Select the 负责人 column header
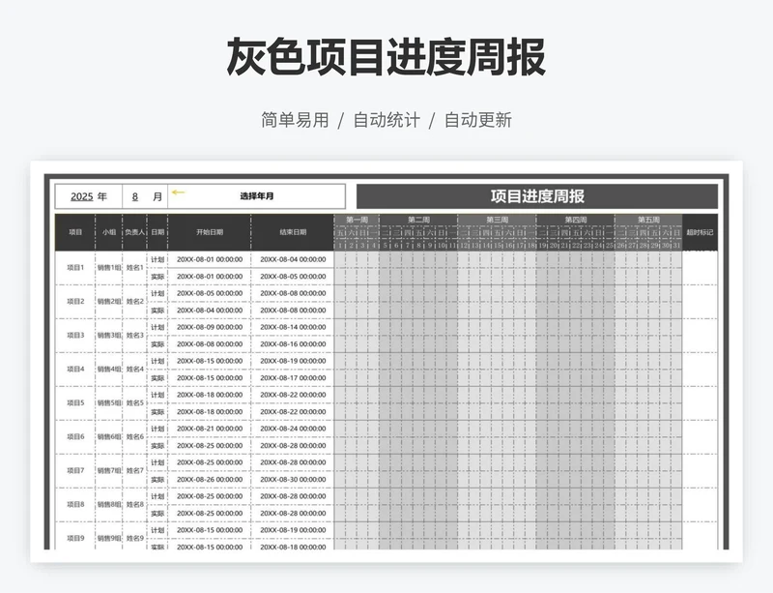The width and height of the screenshot is (773, 593). pyautogui.click(x=134, y=232)
